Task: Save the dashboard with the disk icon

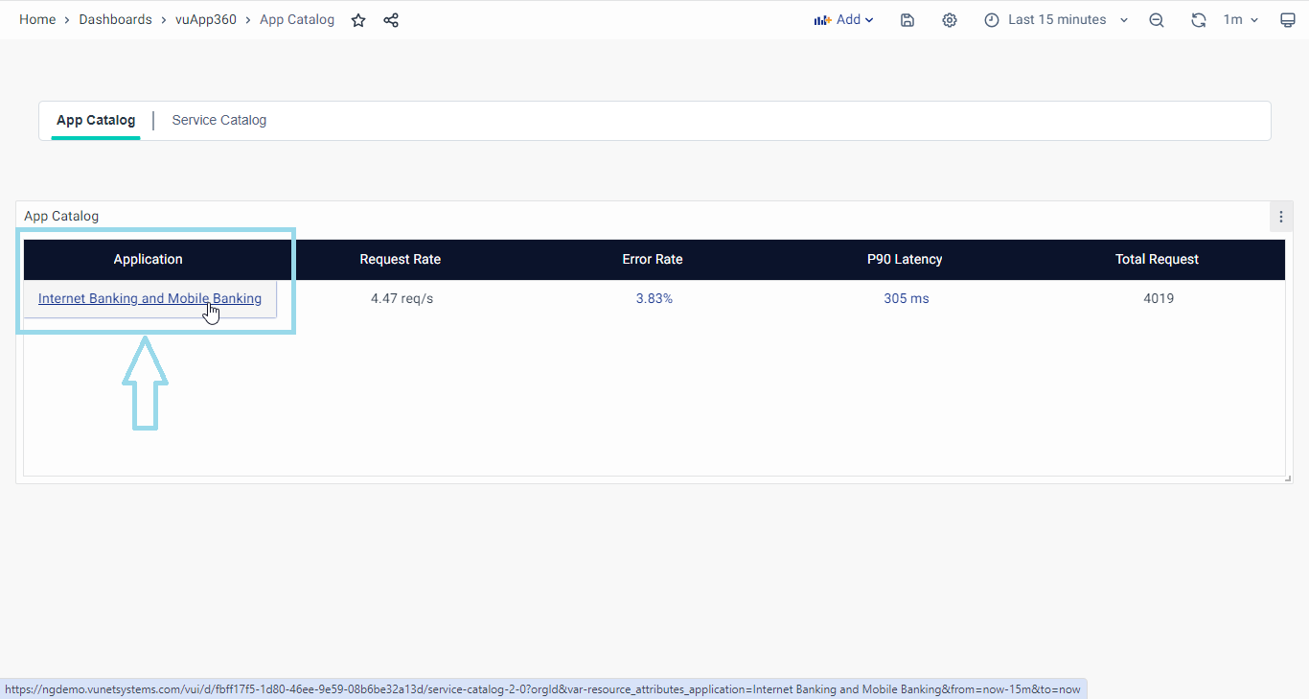Action: 907,20
